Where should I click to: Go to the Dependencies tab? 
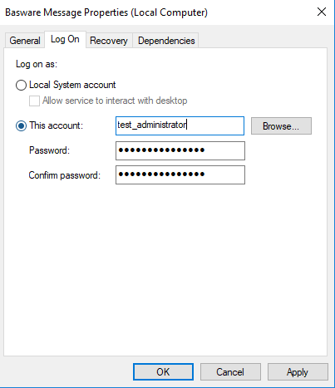pos(166,41)
